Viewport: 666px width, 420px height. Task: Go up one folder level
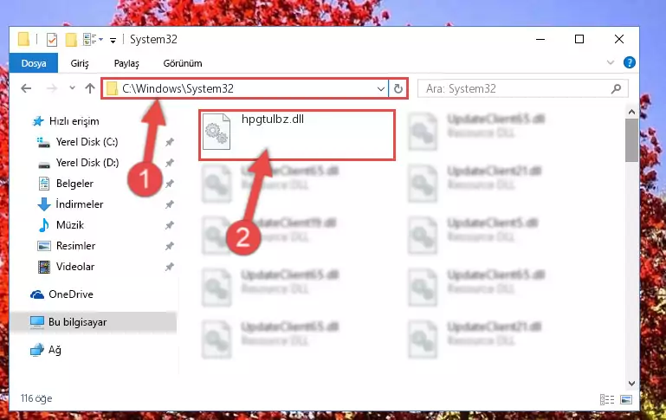[89, 88]
